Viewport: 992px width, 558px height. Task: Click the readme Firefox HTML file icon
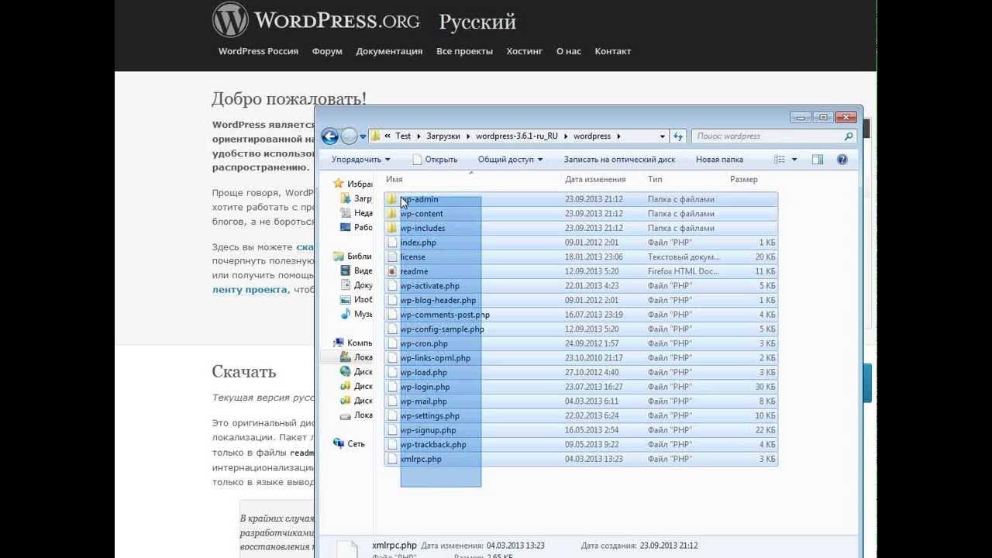[392, 271]
